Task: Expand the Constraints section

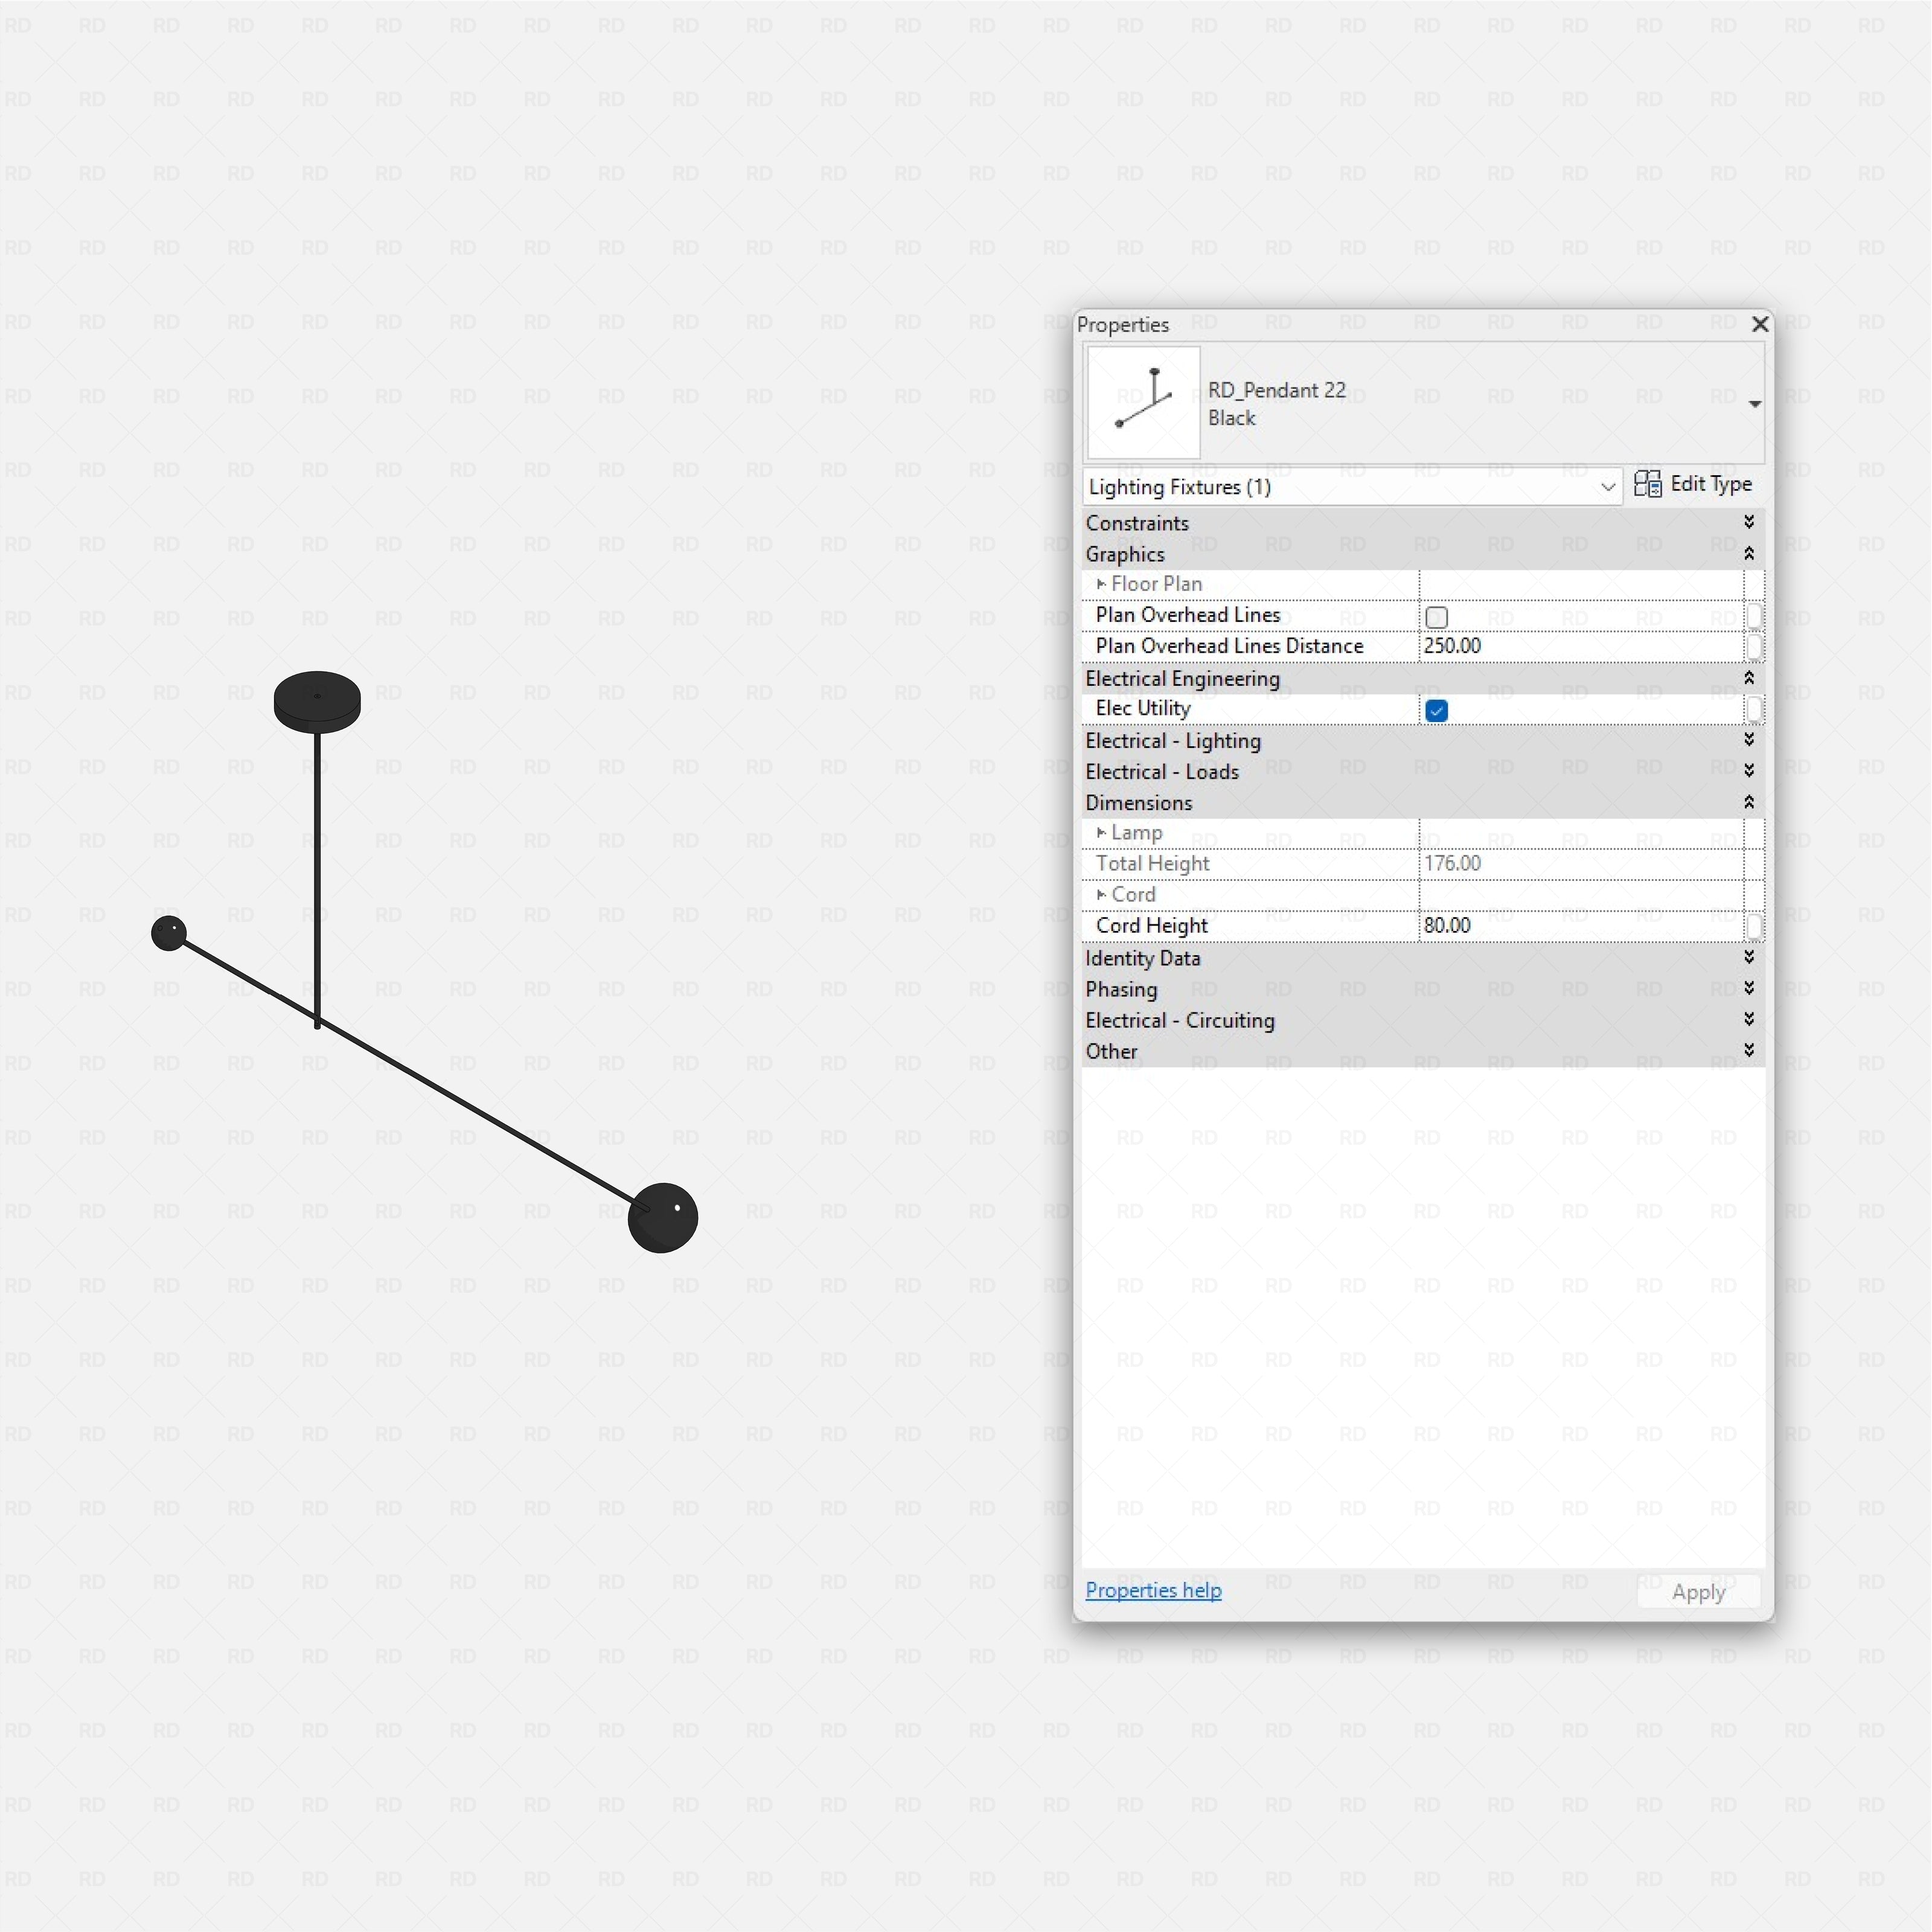Action: tap(1748, 522)
